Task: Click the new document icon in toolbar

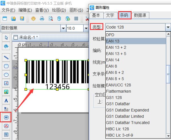Action: pos(5,19)
